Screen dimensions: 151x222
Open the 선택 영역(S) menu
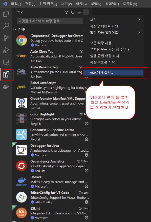[x=48, y=4]
